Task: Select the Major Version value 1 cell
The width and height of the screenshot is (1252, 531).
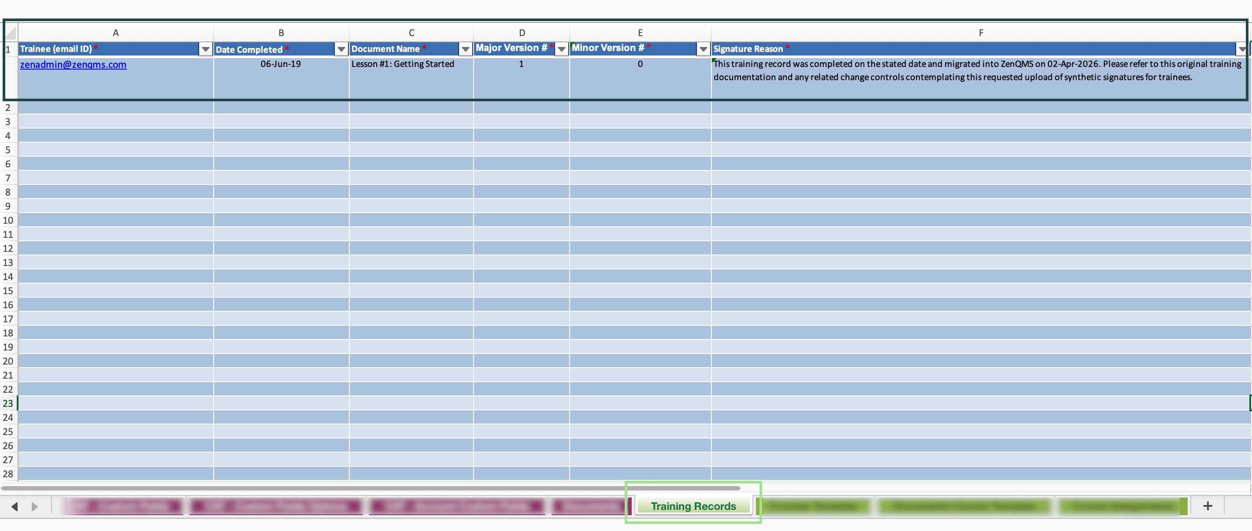Action: click(x=522, y=78)
